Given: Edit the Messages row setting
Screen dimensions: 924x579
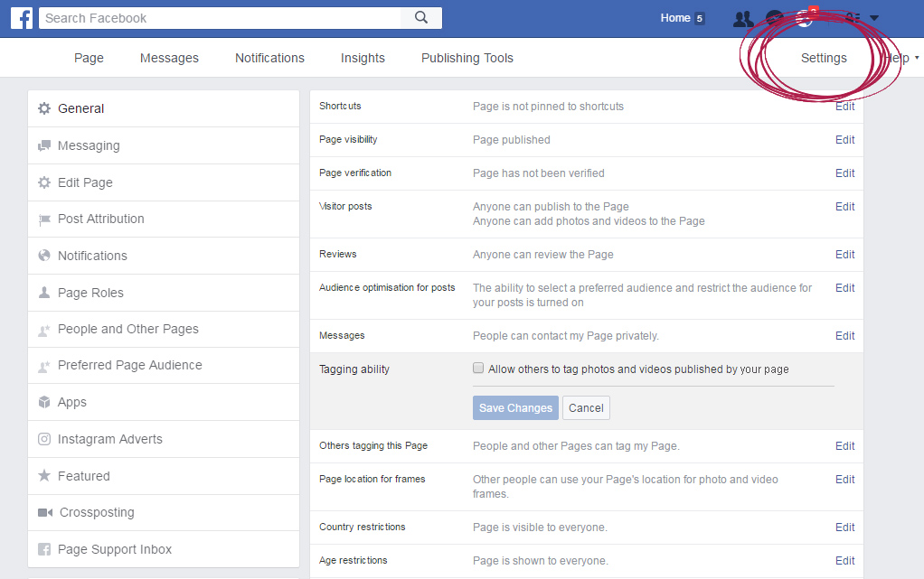Looking at the screenshot, I should (x=845, y=336).
